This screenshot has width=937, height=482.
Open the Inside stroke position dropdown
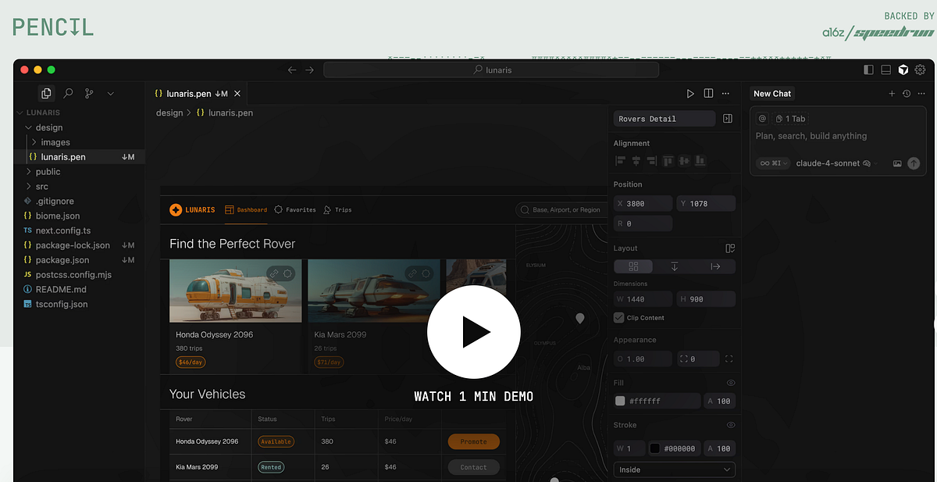674,470
